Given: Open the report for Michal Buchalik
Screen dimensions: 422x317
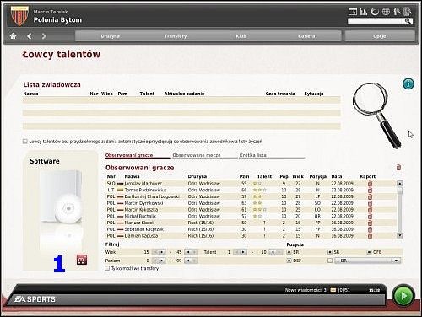Looking at the screenshot, I should pyautogui.click(x=370, y=217).
